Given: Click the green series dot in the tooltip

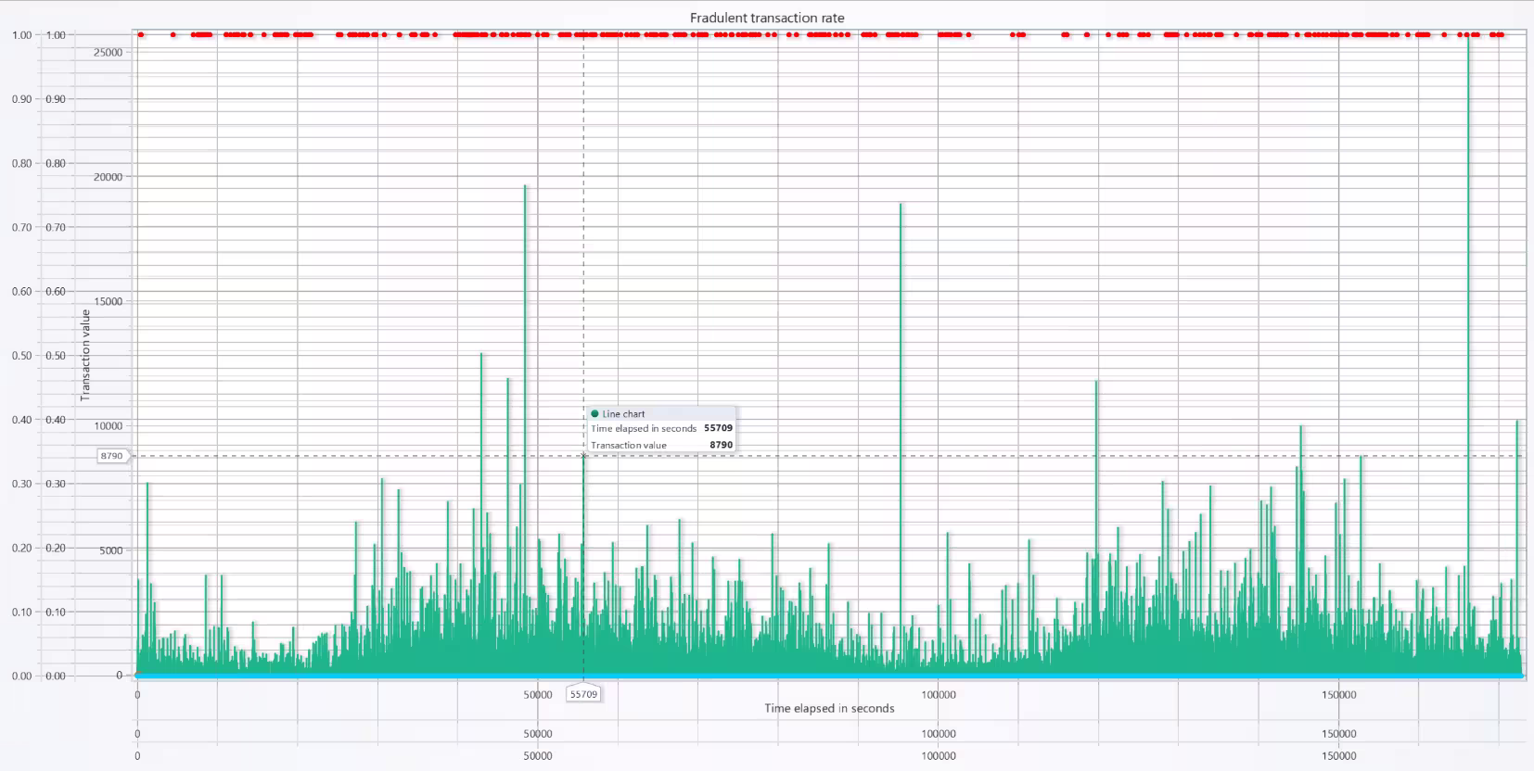Looking at the screenshot, I should point(594,414).
